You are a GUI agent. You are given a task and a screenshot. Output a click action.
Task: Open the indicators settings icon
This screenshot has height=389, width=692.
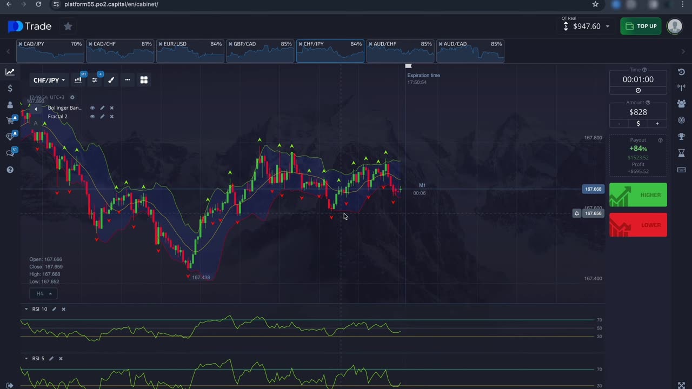click(x=95, y=80)
